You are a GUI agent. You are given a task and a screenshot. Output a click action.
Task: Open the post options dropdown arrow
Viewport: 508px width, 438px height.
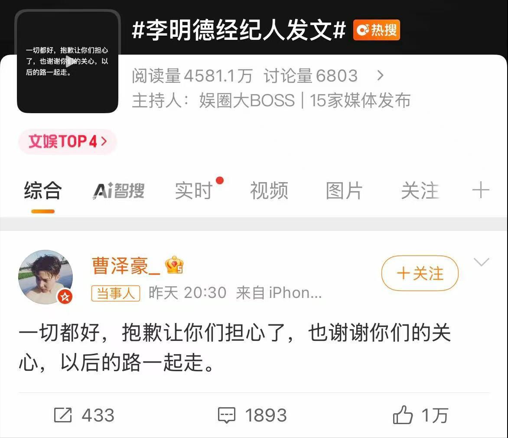click(x=481, y=261)
